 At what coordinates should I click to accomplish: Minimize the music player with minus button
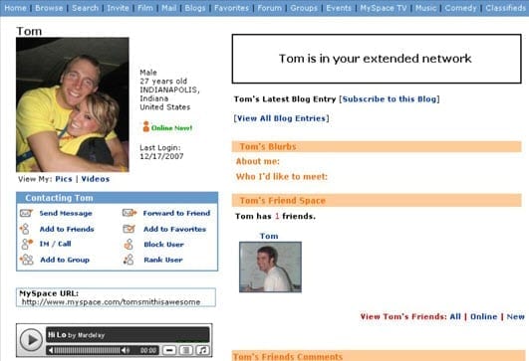coord(169,350)
